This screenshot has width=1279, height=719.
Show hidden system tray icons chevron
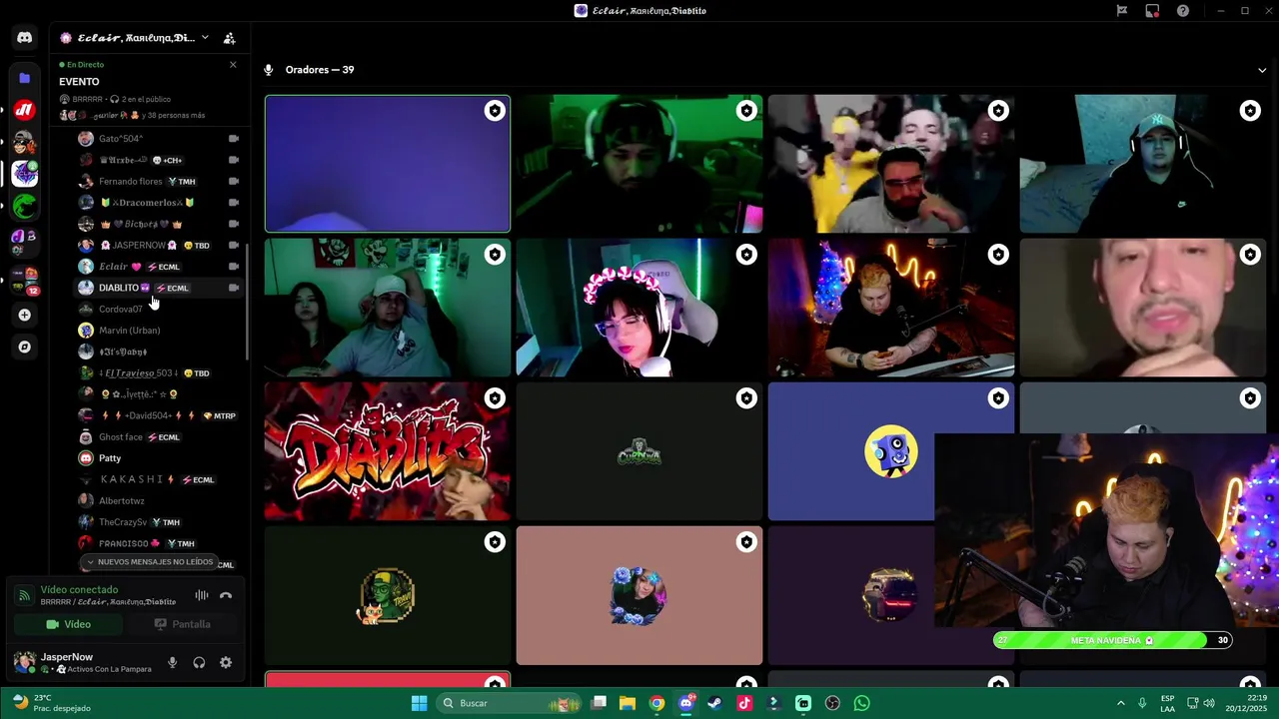[1120, 703]
